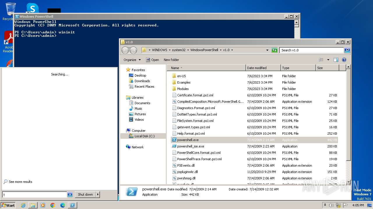373x209 pixels.
Task: Click New folder in Explorer toolbar
Action: (171, 60)
